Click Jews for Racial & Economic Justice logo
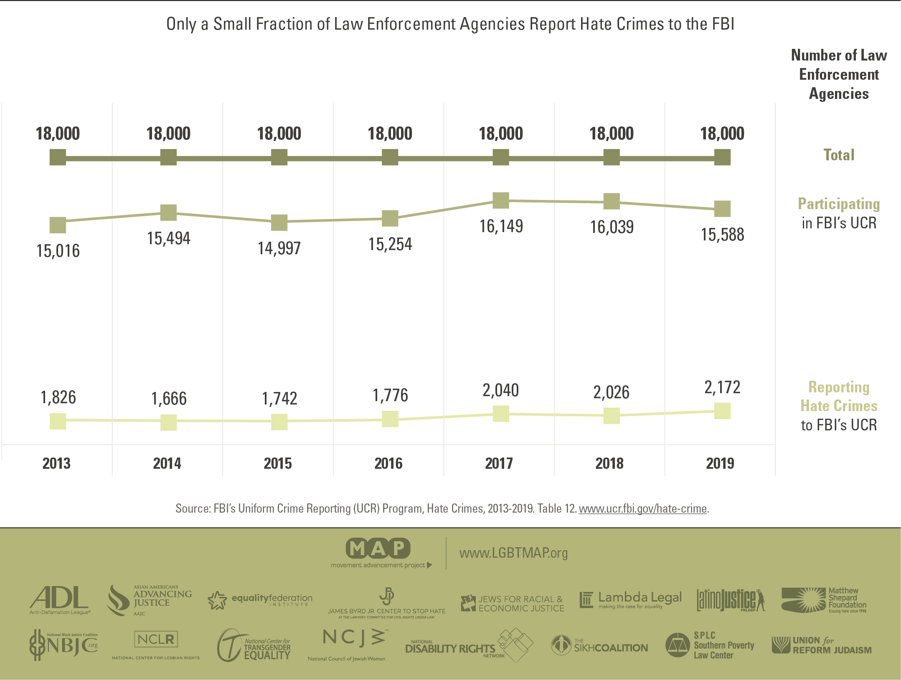 [x=512, y=604]
